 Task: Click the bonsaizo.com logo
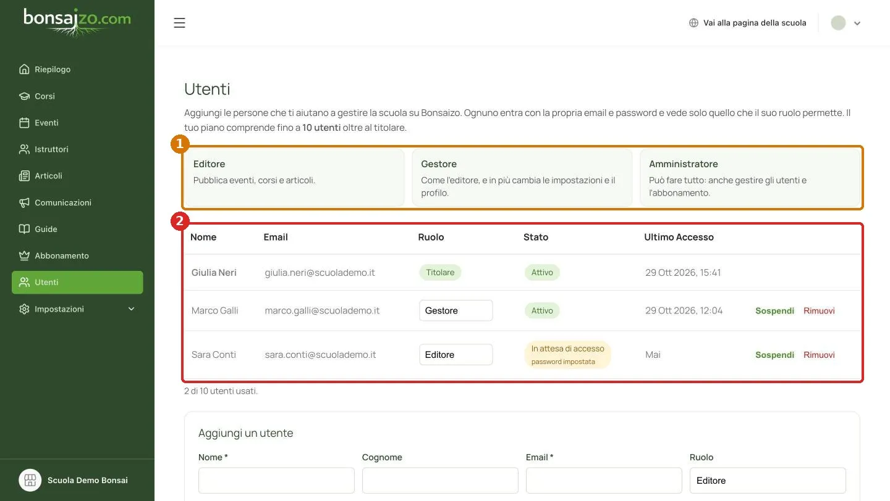(77, 22)
